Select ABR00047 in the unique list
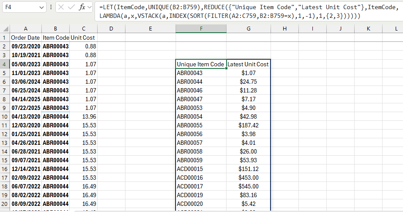 click(201, 99)
